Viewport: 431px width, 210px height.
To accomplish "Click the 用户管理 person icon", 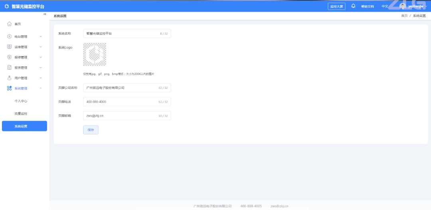I will tap(9, 78).
